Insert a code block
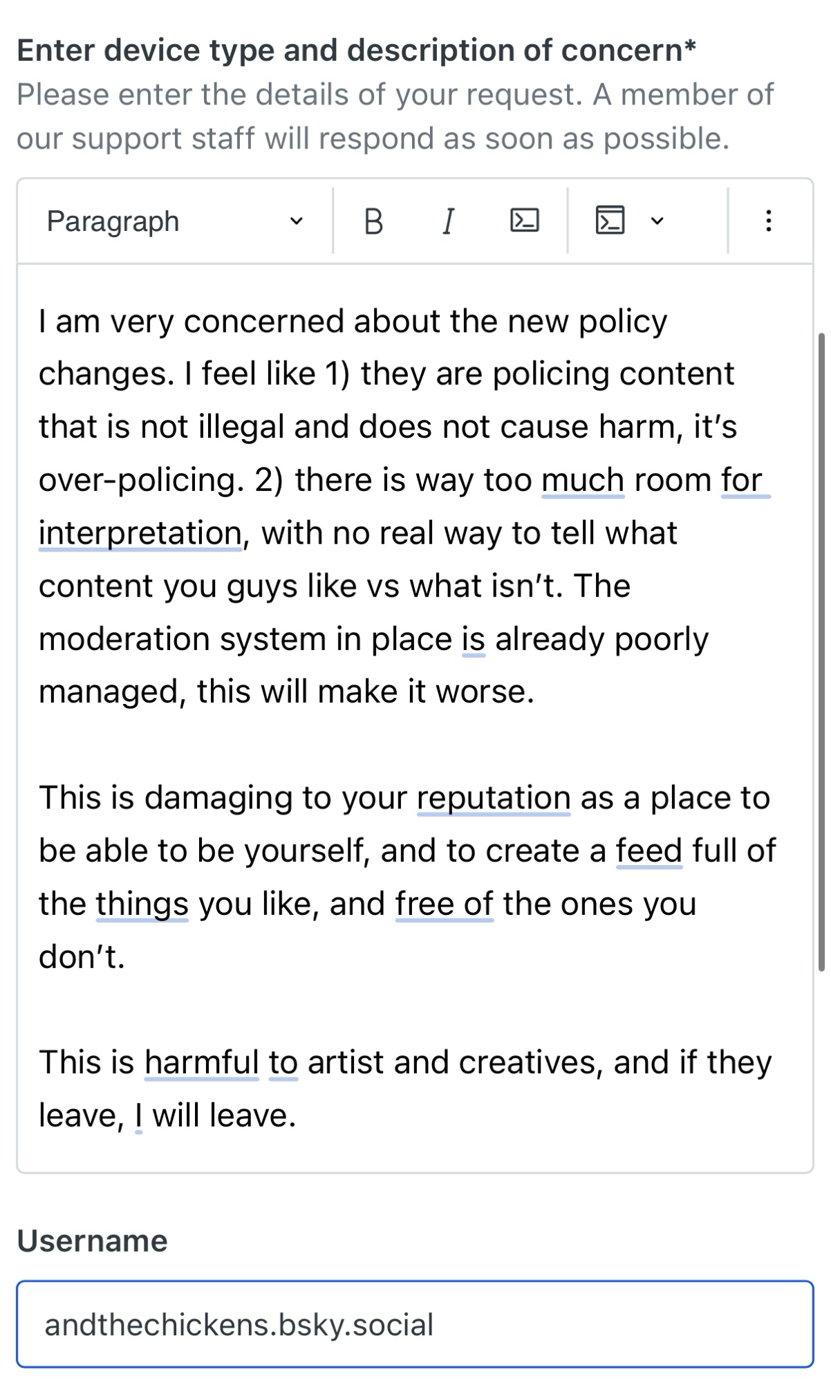 pyautogui.click(x=610, y=221)
